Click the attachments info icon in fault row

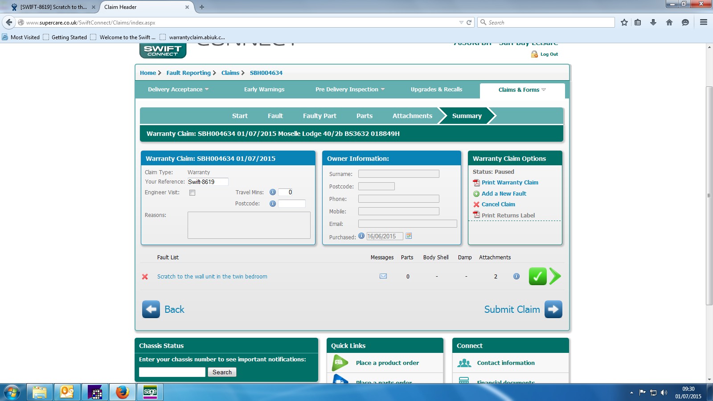pyautogui.click(x=516, y=276)
